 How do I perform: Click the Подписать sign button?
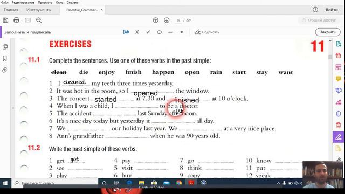pyautogui.click(x=207, y=32)
